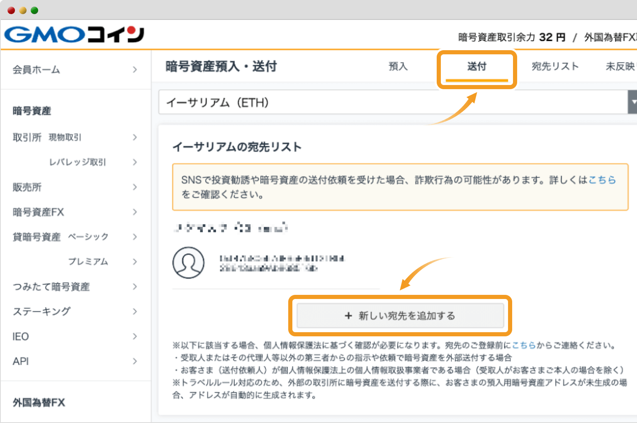This screenshot has width=637, height=423.
Task: Select the registered destination address entry
Action: [x=276, y=263]
